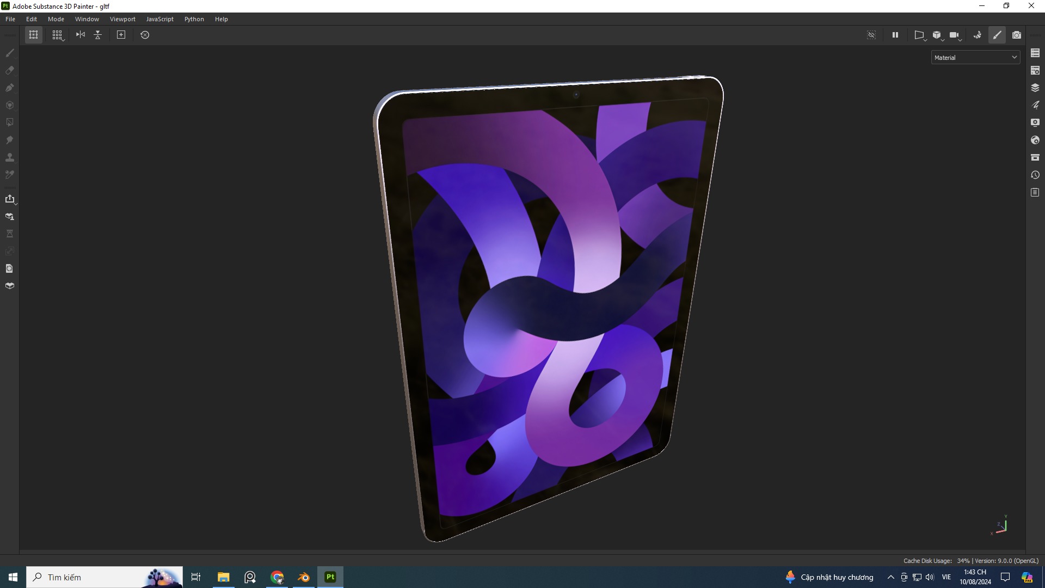Open the Window menu
Screen dimensions: 1045x588
tap(87, 19)
